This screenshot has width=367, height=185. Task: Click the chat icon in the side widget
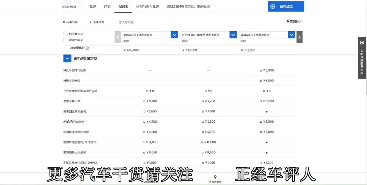[362, 43]
